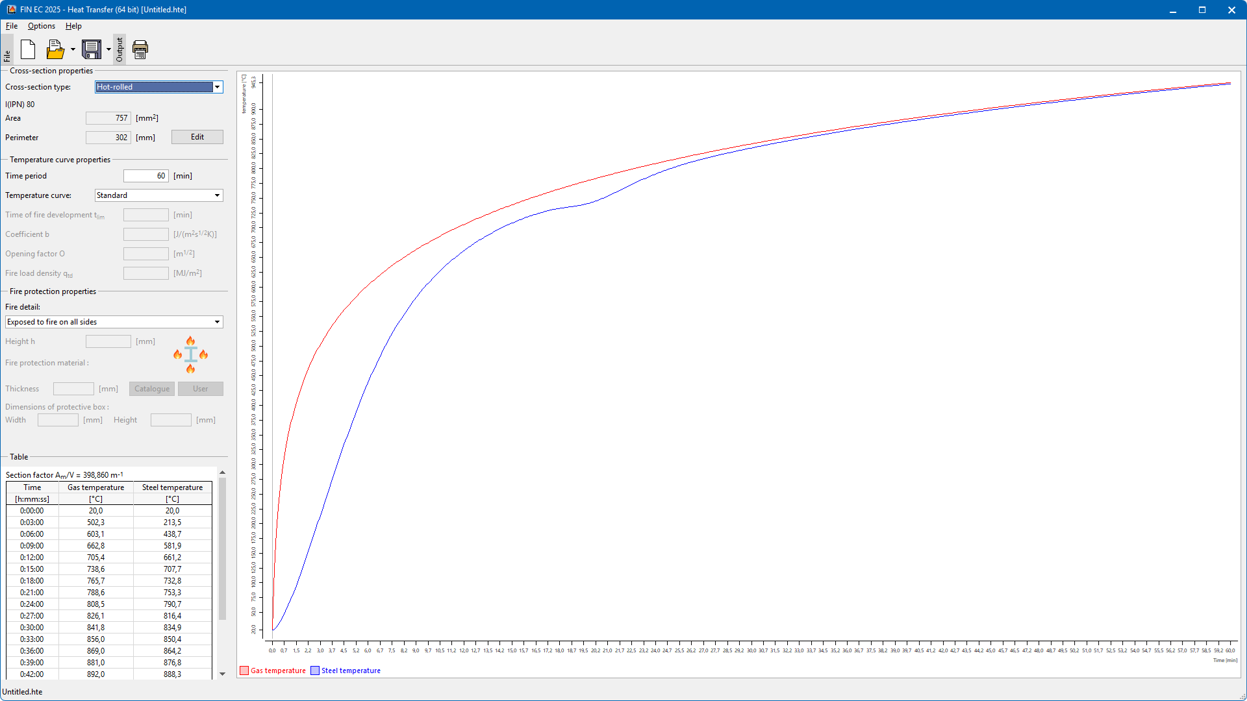Click the Steel temperature blue legend swatch
This screenshot has height=701, width=1247.
coord(315,670)
